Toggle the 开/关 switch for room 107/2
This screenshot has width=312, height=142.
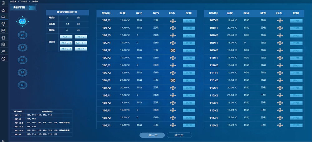(296, 21)
